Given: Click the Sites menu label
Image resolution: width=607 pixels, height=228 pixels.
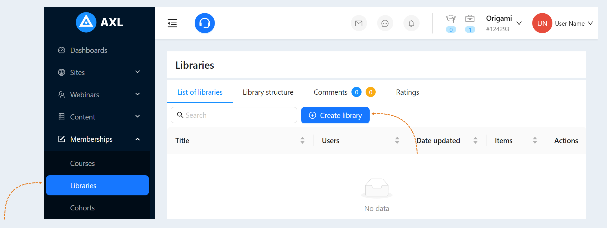Looking at the screenshot, I should point(77,72).
